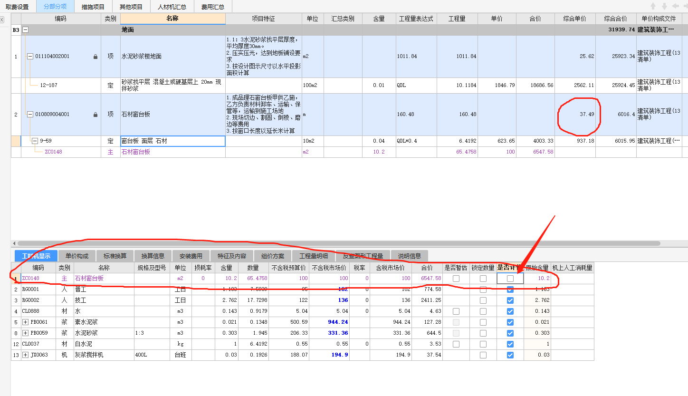688x396 pixels.
Task: Collapse the 9-59 quota node
Action: pos(35,141)
